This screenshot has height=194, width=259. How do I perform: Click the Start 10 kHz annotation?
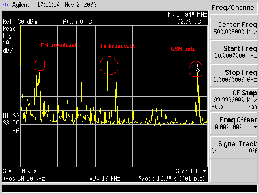coord(20,171)
